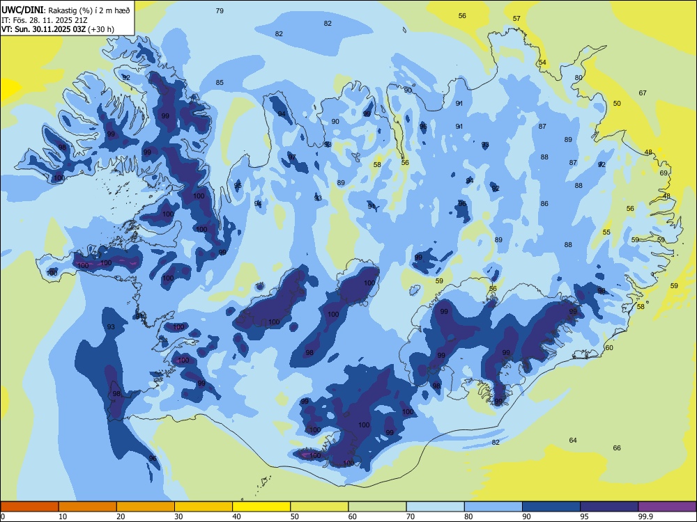
Task: Click the map value 79 north of the Westfjords
Action: 220,10
